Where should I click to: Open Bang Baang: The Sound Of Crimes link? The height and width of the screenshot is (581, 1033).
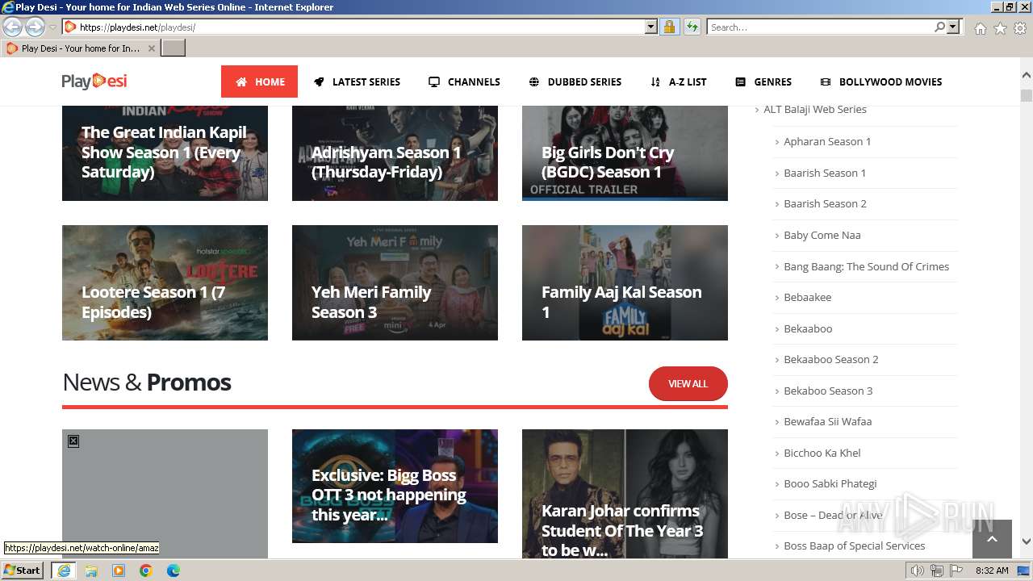coord(866,266)
